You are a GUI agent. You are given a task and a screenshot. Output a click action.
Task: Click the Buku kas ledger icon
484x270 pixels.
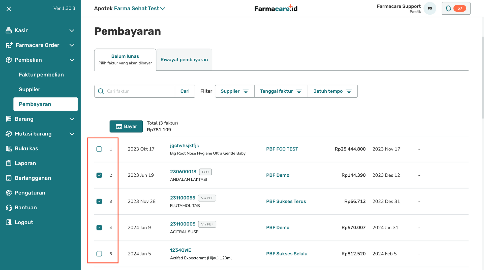point(9,148)
